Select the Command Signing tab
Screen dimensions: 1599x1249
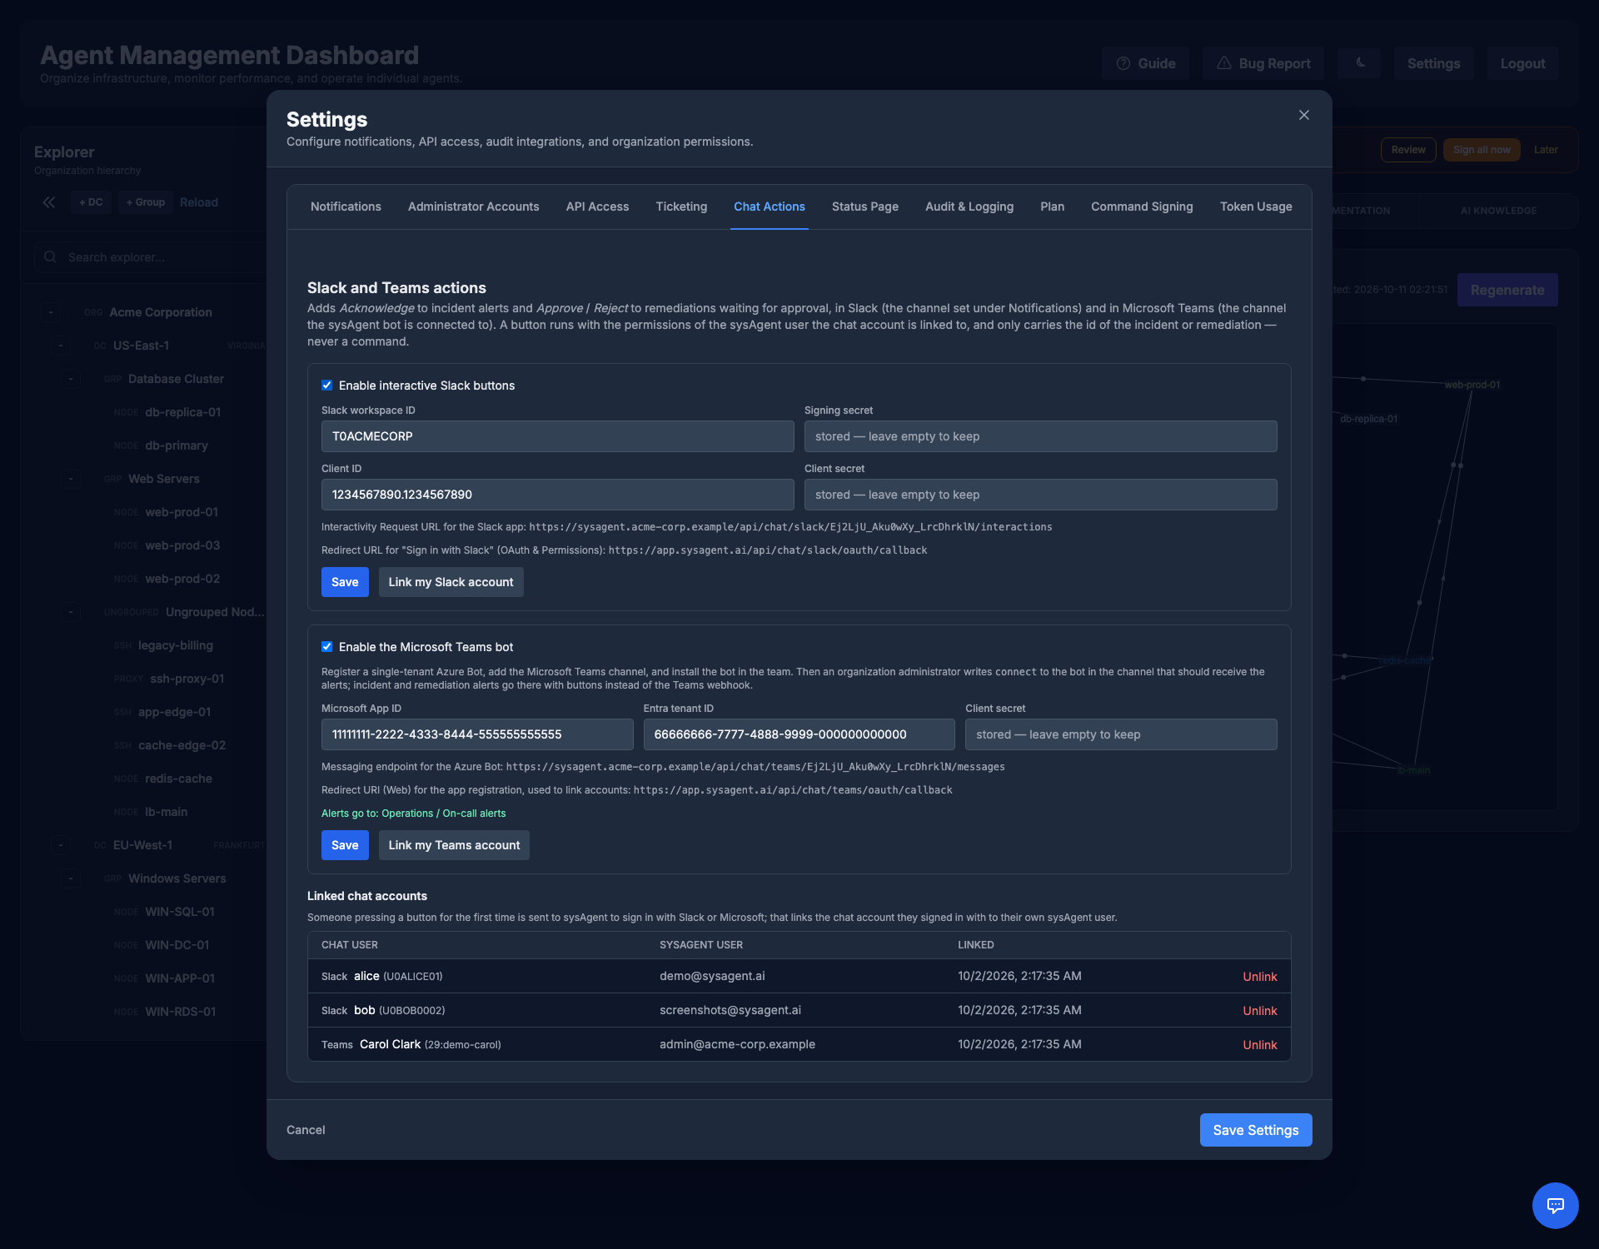point(1142,207)
